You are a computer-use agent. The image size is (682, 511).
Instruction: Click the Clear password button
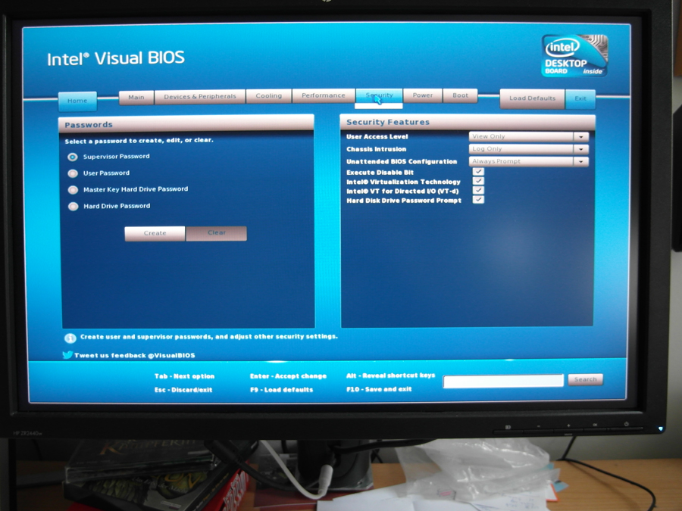click(216, 233)
